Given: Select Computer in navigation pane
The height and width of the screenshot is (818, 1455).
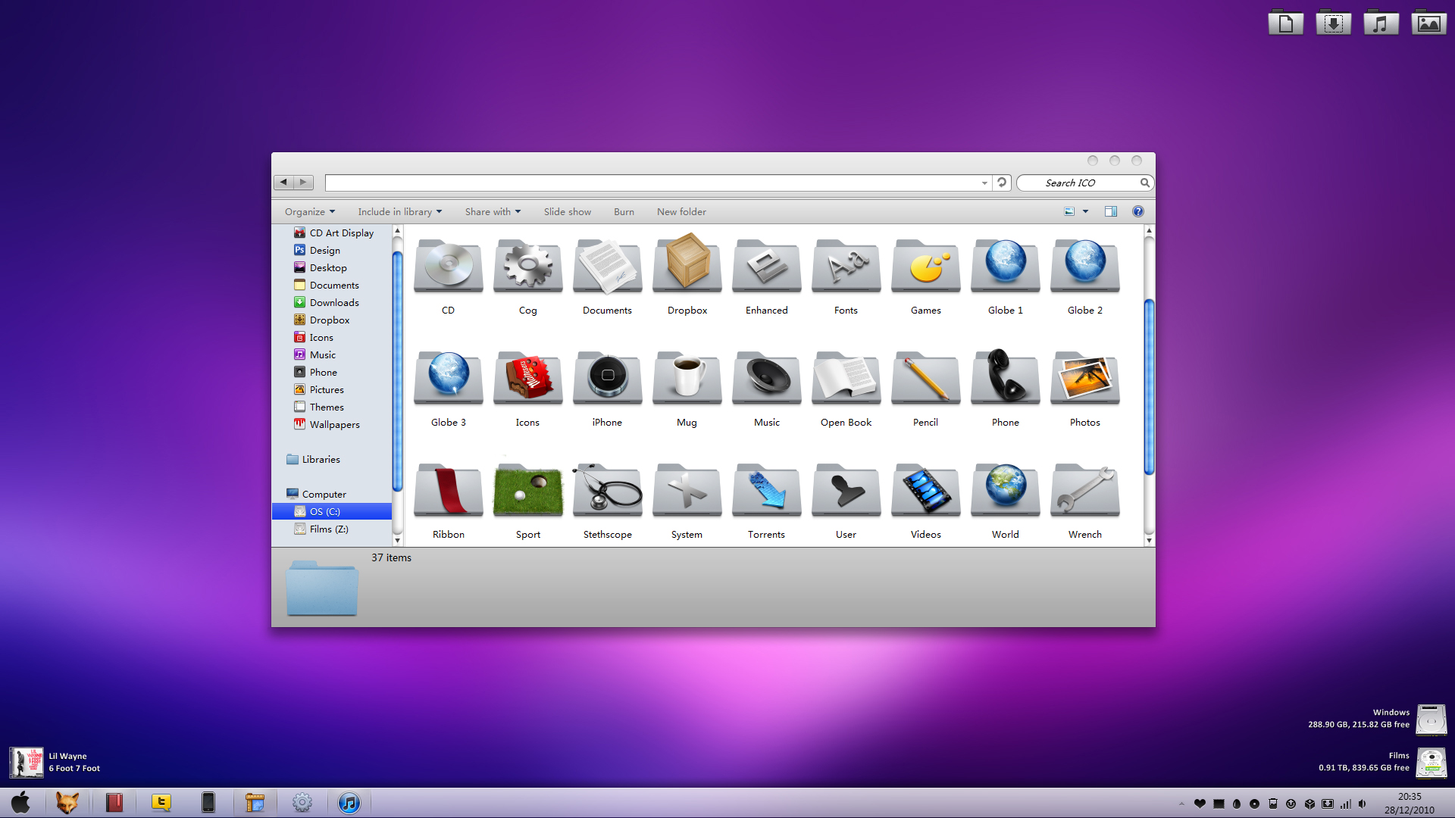Looking at the screenshot, I should click(316, 494).
